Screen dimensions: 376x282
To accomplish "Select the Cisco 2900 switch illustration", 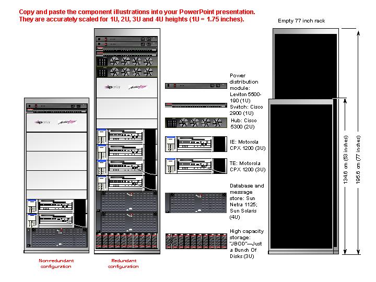I will coord(196,105).
